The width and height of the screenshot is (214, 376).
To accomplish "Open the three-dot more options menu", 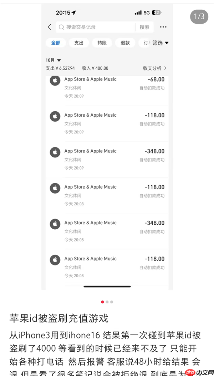I will tap(163, 27).
